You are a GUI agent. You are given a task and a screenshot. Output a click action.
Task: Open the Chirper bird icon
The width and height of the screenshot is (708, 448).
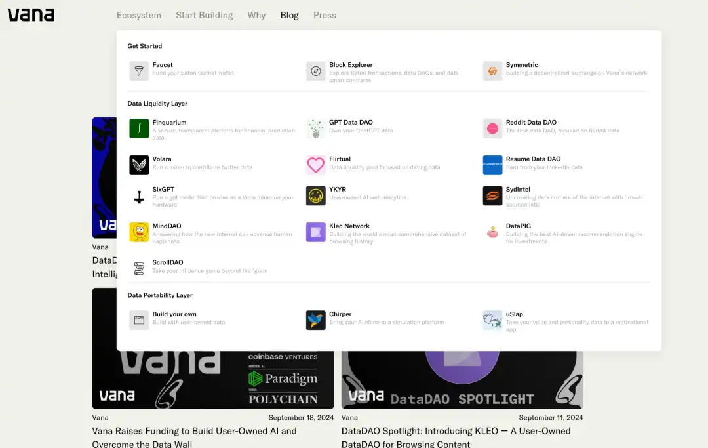(316, 320)
